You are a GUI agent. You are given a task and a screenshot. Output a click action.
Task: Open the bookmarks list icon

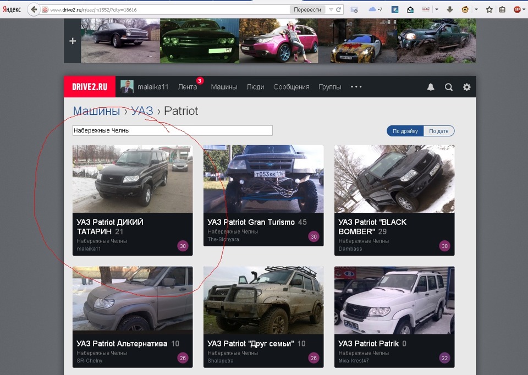coord(502,10)
